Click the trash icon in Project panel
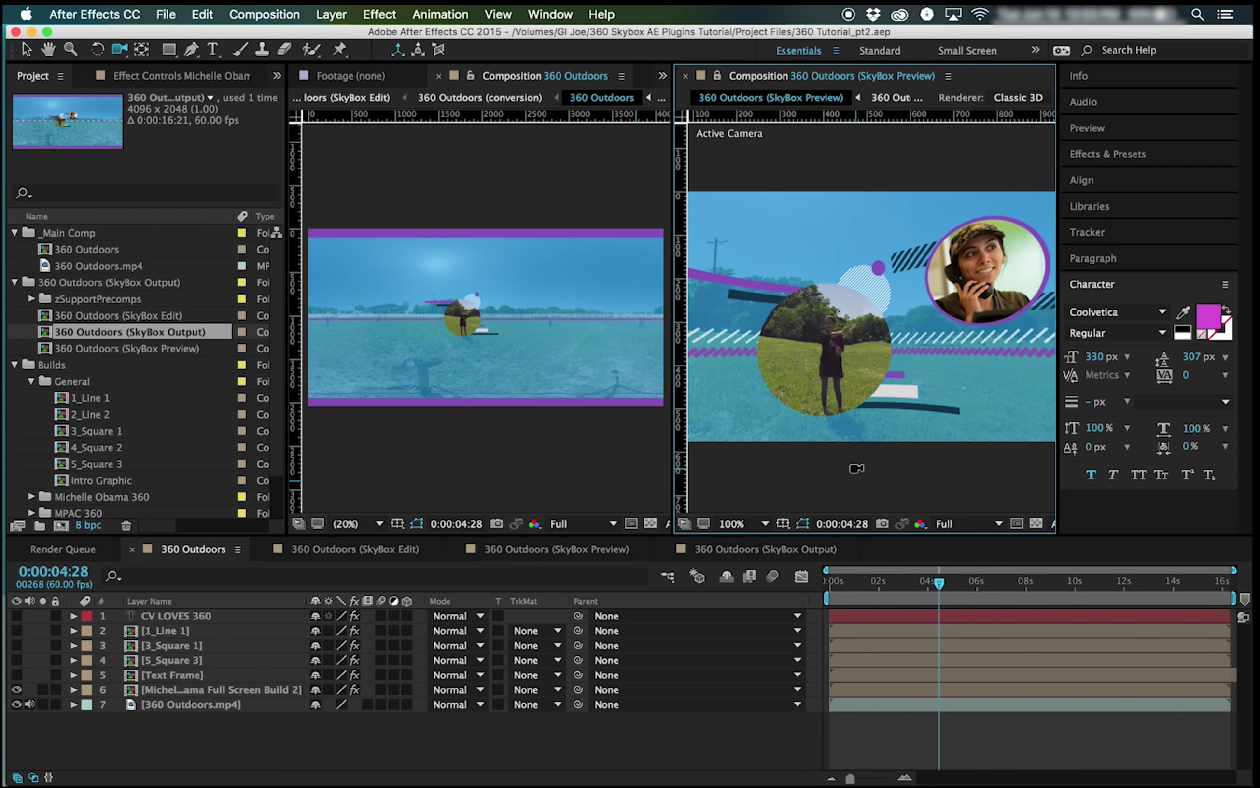Screen dimensions: 1260x788 pyautogui.click(x=126, y=525)
